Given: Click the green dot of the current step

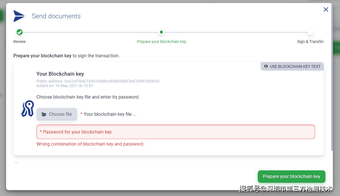Looking at the screenshot, I should [x=161, y=32].
